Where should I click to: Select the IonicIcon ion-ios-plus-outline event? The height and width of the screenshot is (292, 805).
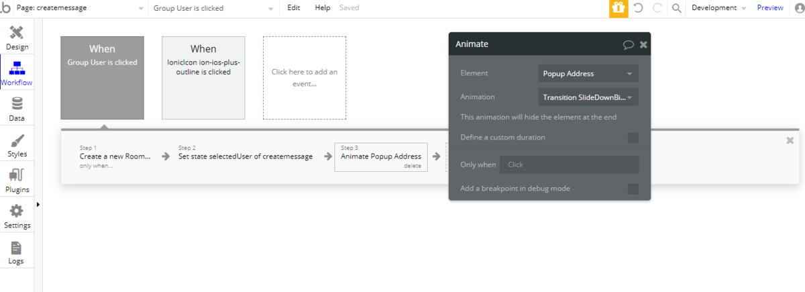(x=203, y=78)
